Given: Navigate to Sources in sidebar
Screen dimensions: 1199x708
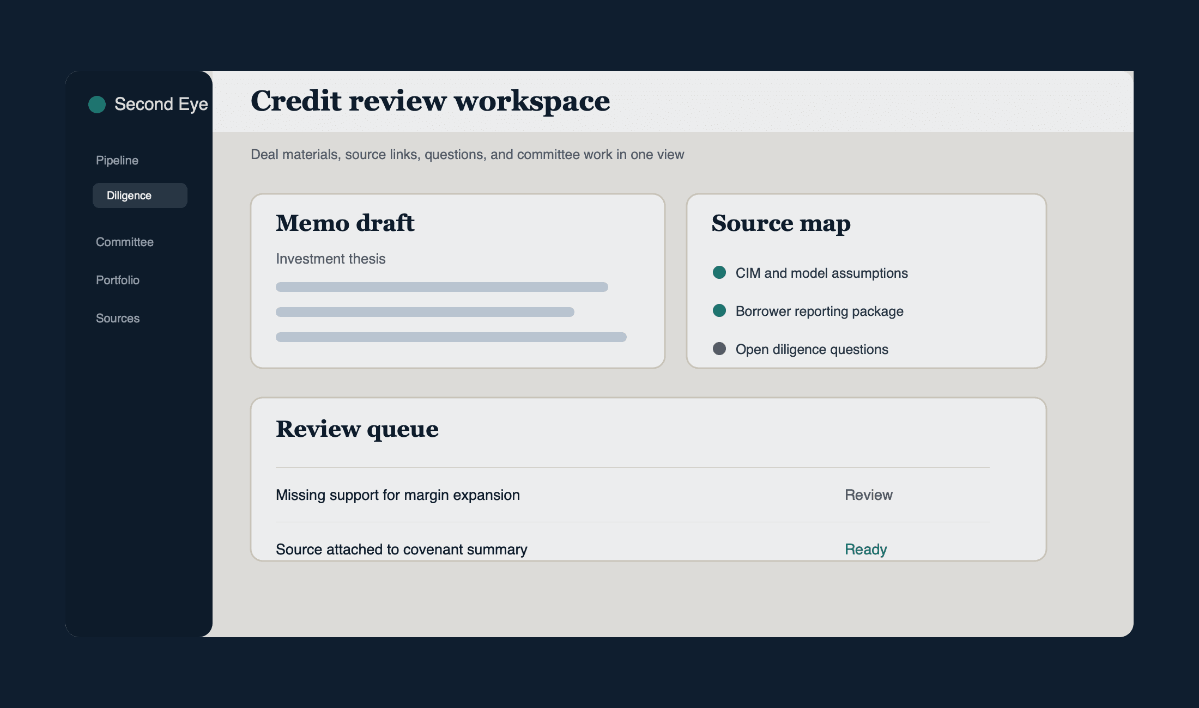Looking at the screenshot, I should pyautogui.click(x=118, y=318).
